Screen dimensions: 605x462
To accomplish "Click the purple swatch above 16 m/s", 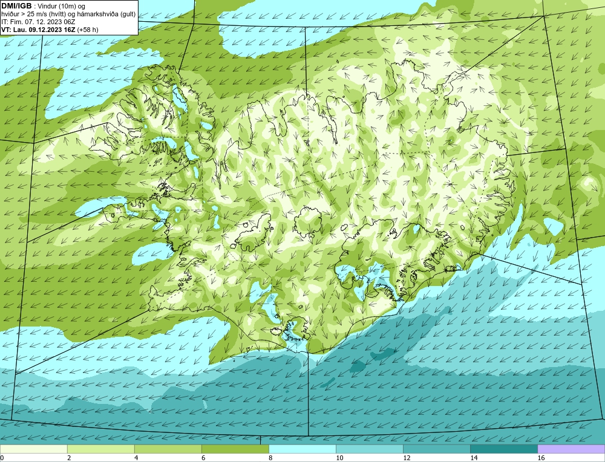I will [x=571, y=449].
